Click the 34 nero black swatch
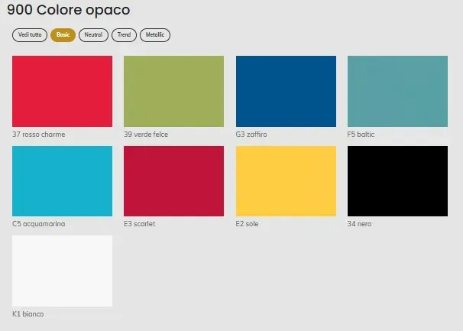Image resolution: width=463 pixels, height=331 pixels. (397, 181)
